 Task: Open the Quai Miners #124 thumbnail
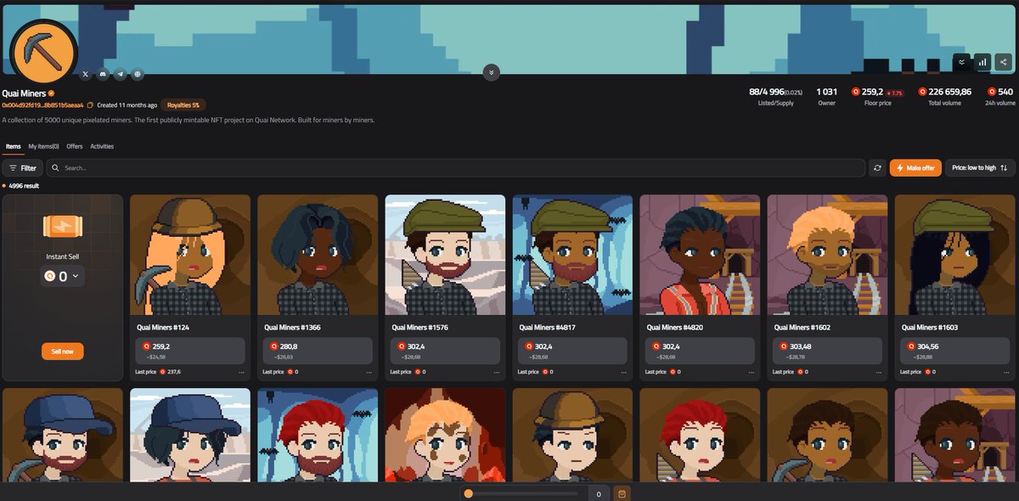pyautogui.click(x=190, y=255)
